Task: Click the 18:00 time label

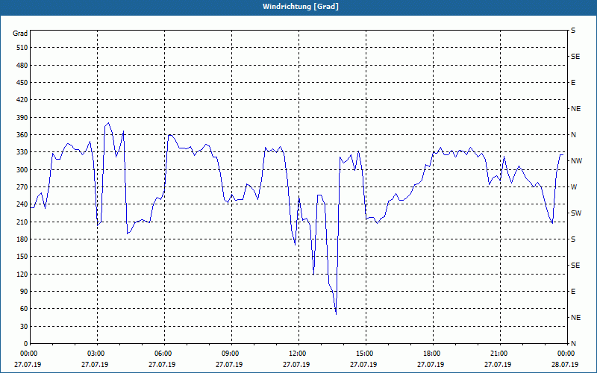Action: pyautogui.click(x=432, y=354)
